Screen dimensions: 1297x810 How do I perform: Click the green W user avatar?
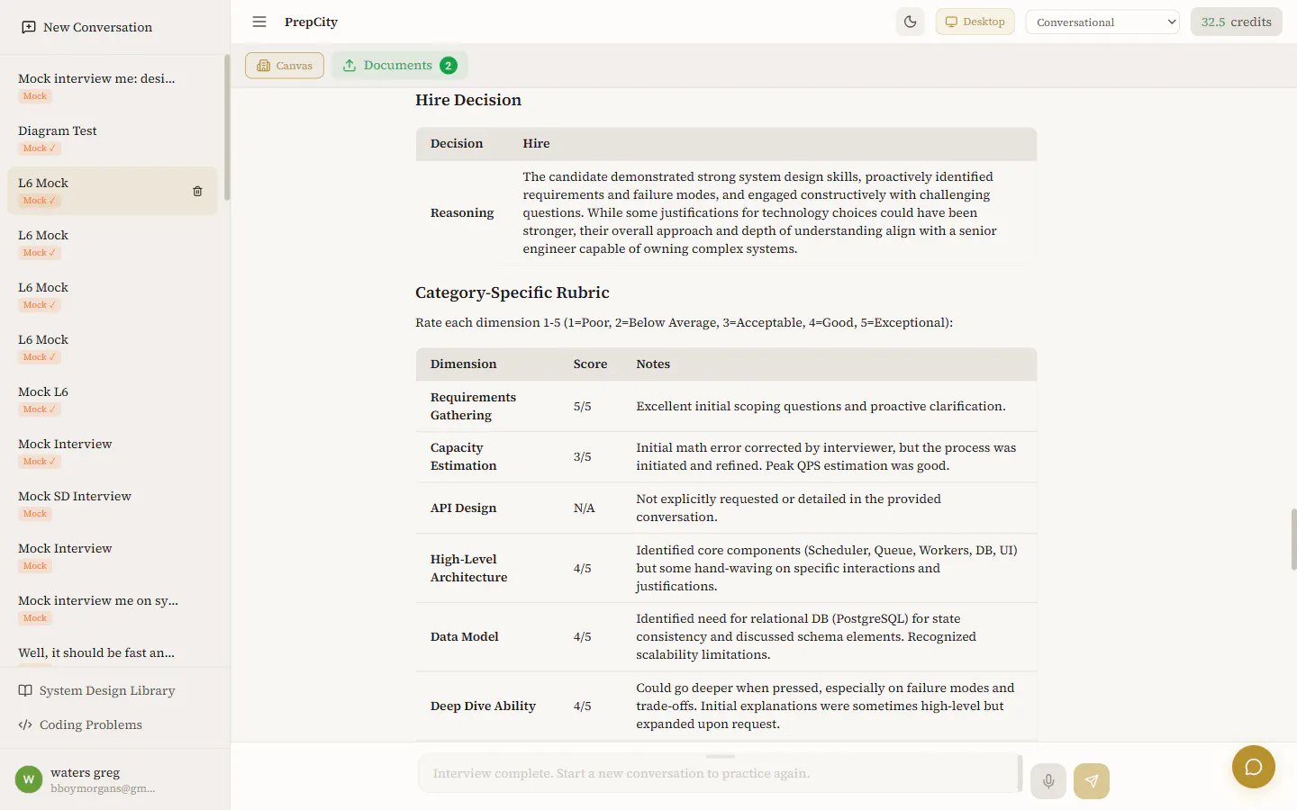click(x=29, y=779)
